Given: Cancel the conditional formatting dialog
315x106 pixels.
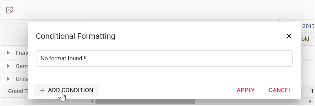Looking at the screenshot, I should (280, 90).
